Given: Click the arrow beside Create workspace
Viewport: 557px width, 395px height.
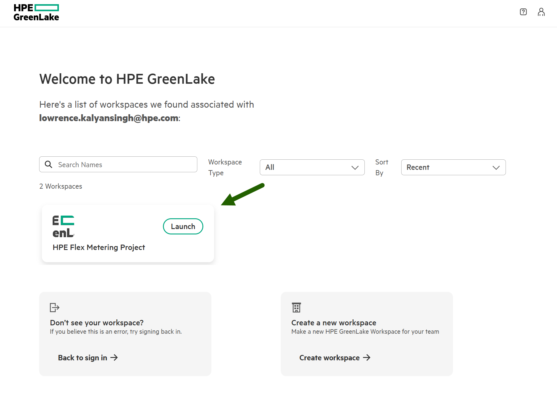Looking at the screenshot, I should coord(367,358).
